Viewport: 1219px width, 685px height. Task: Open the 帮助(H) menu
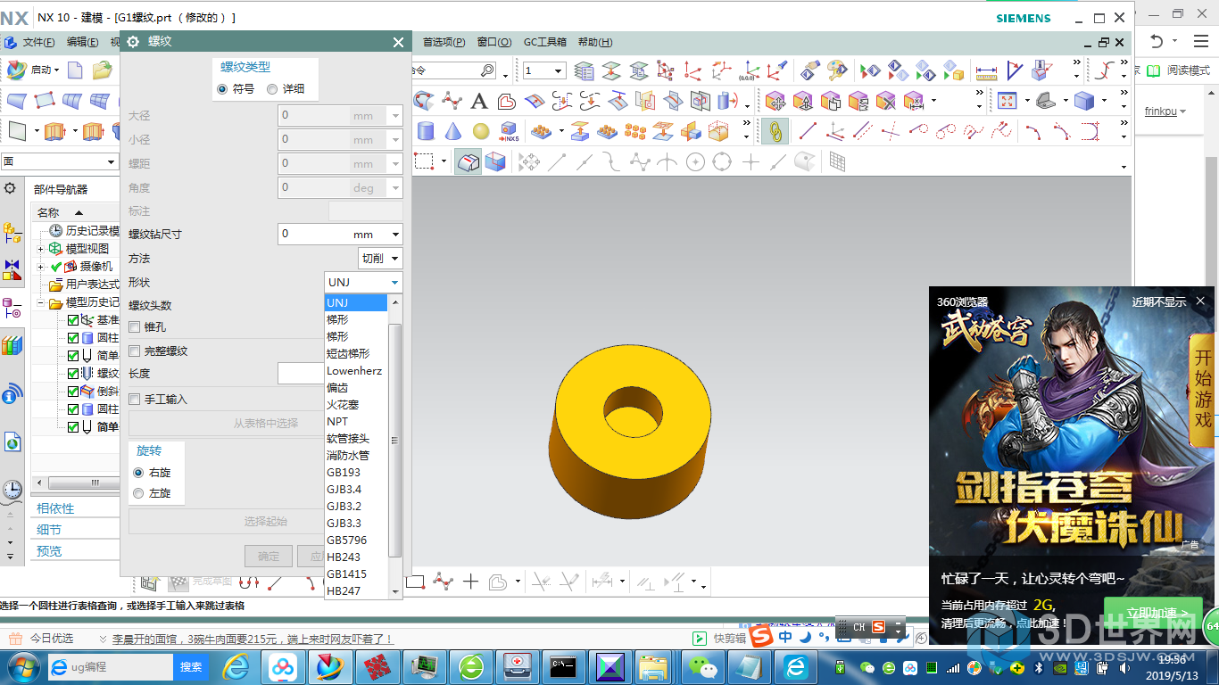(595, 42)
